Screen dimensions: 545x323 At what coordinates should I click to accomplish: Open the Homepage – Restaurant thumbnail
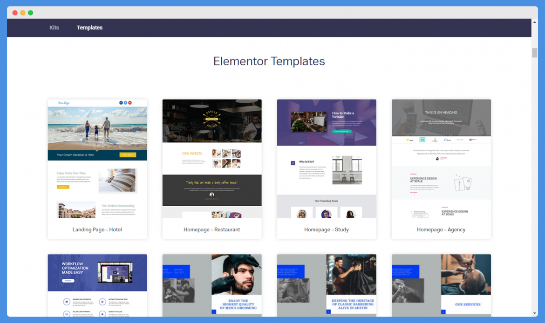point(212,159)
